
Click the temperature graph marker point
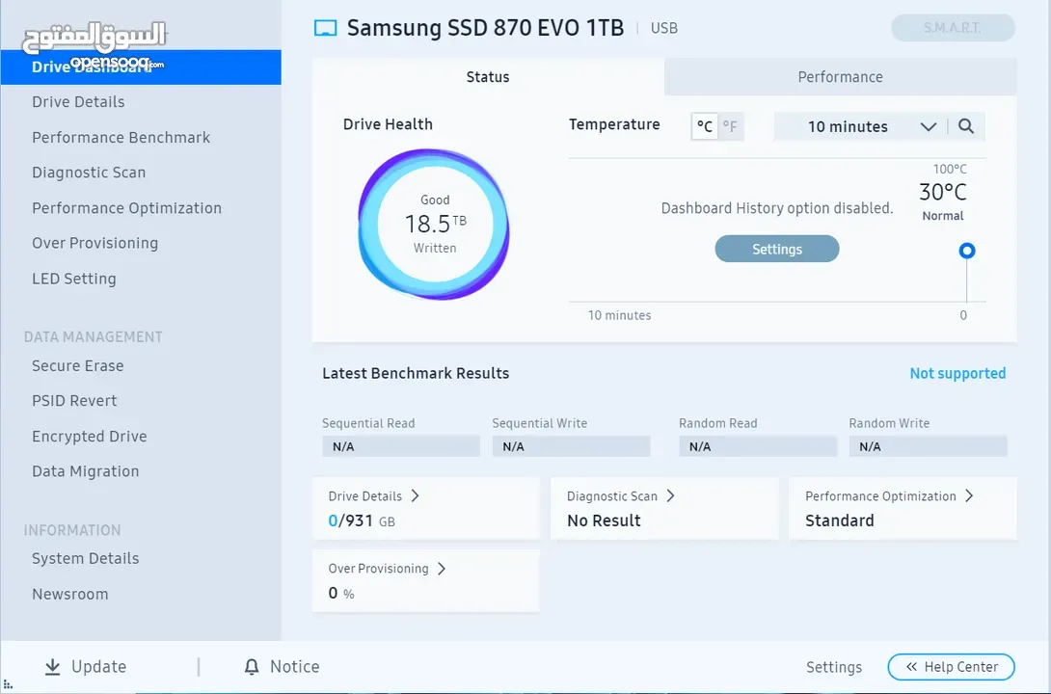point(966,251)
